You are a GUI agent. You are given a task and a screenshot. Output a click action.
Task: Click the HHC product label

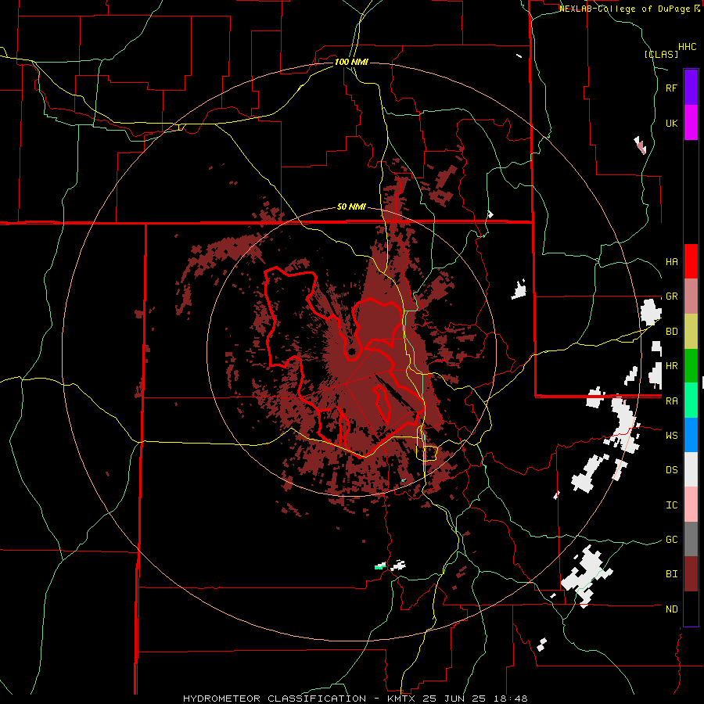coord(688,47)
